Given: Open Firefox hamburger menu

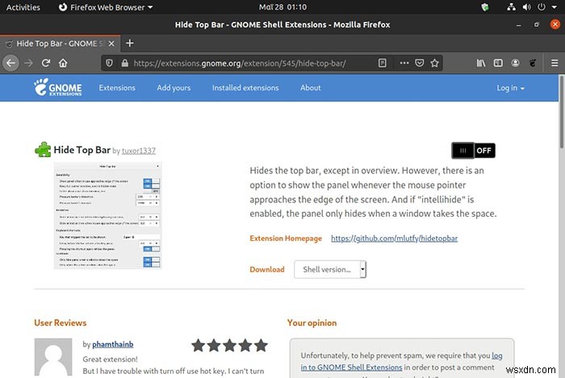Looking at the screenshot, I should tap(555, 64).
